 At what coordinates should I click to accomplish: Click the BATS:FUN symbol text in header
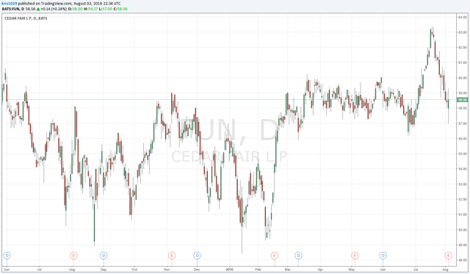click(x=11, y=9)
